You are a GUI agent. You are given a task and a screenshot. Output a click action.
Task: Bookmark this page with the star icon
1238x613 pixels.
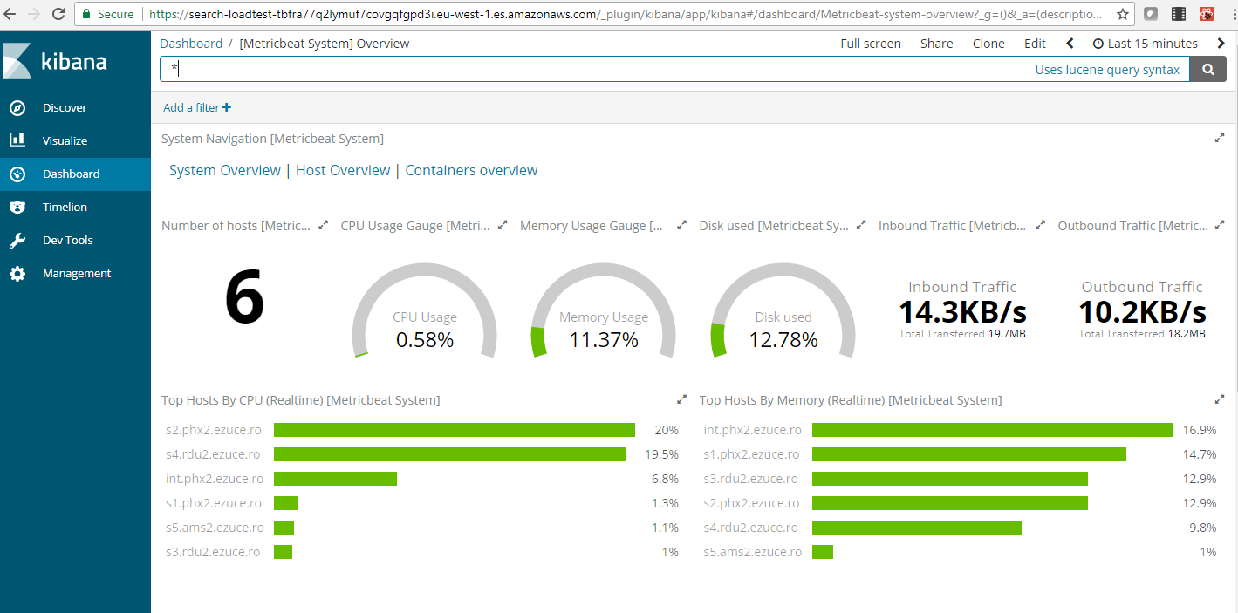[1123, 14]
